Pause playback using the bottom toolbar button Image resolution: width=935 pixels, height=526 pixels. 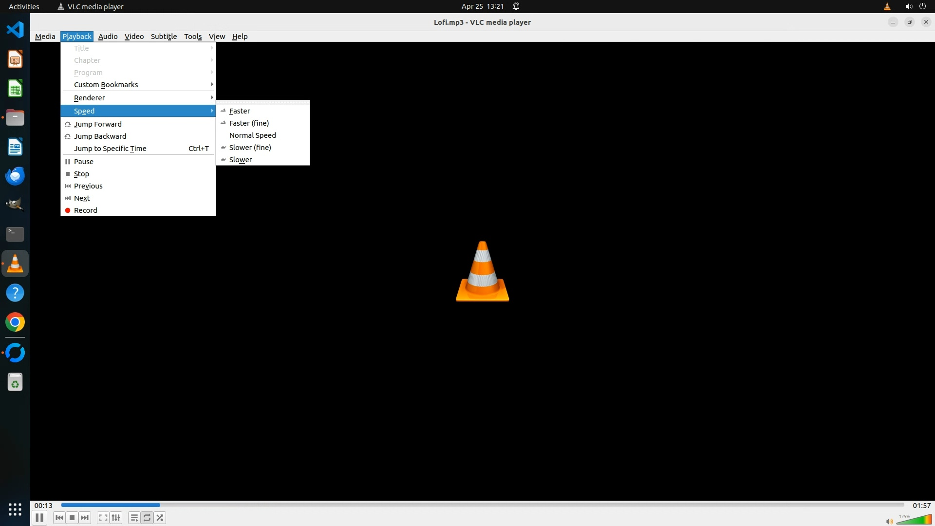pyautogui.click(x=39, y=518)
